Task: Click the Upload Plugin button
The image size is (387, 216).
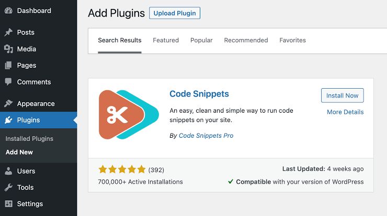Action: pos(175,13)
